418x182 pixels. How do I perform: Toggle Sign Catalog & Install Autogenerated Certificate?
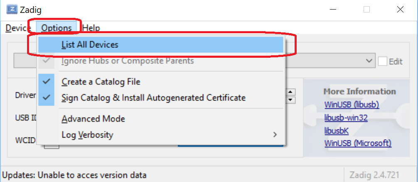click(161, 98)
